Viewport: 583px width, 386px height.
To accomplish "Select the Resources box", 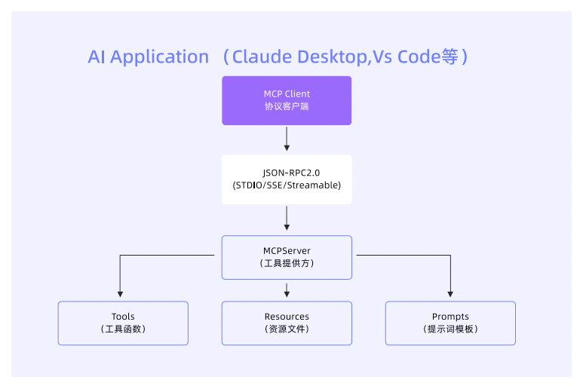I will click(x=287, y=323).
